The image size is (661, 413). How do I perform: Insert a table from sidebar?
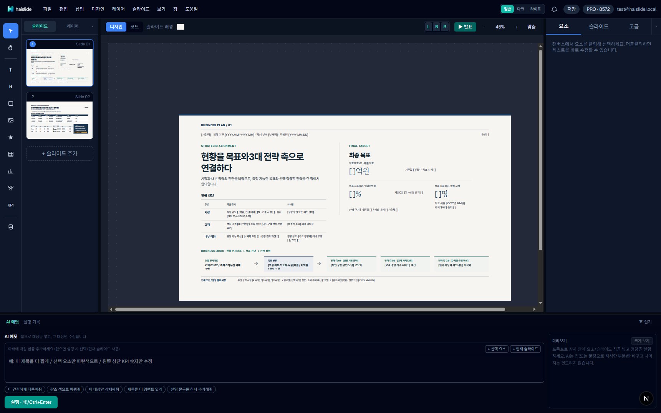tap(11, 154)
